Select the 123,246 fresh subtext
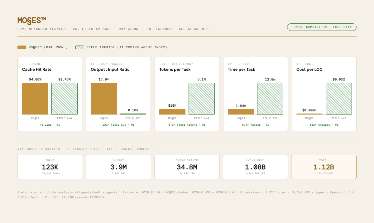This screenshot has width=374, height=223. (x=50, y=173)
